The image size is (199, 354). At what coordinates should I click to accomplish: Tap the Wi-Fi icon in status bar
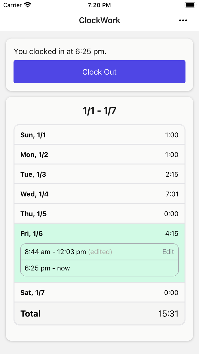click(x=27, y=5)
